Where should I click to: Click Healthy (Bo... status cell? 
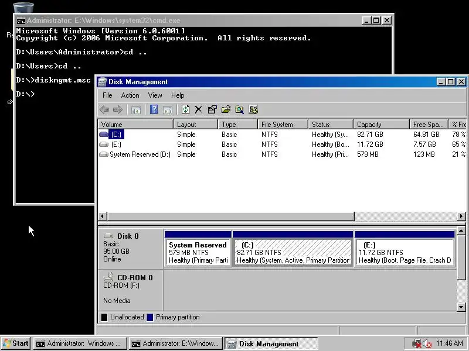pyautogui.click(x=330, y=144)
